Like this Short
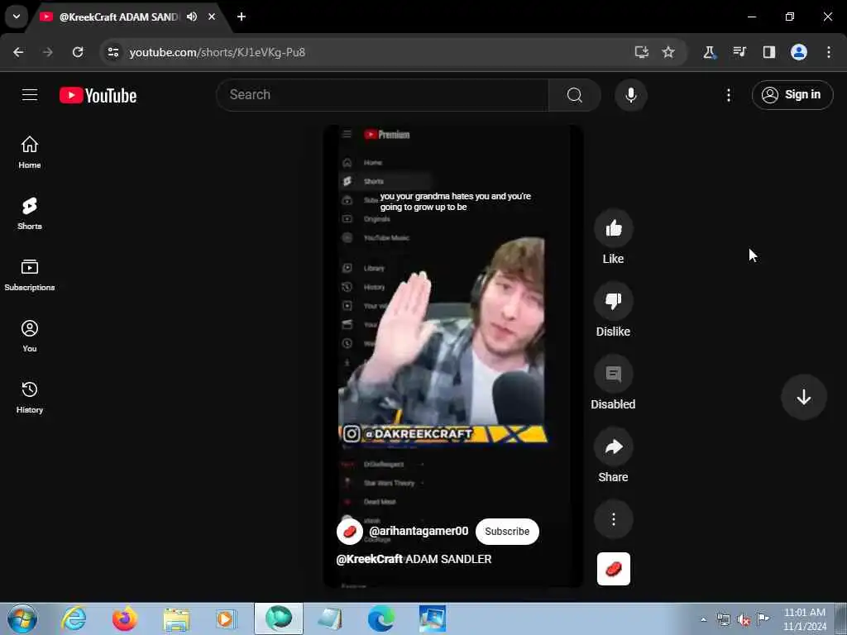The image size is (847, 635). (x=613, y=228)
